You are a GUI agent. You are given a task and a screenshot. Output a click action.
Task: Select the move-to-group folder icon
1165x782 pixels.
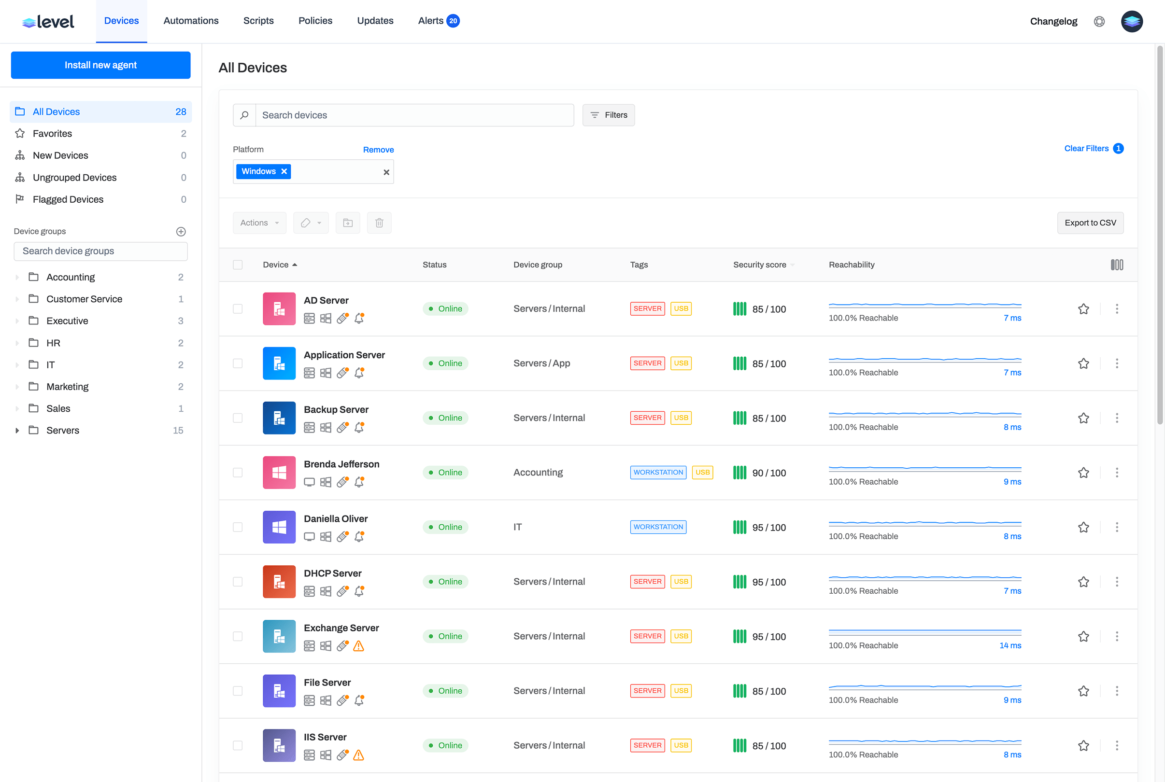[x=348, y=223]
